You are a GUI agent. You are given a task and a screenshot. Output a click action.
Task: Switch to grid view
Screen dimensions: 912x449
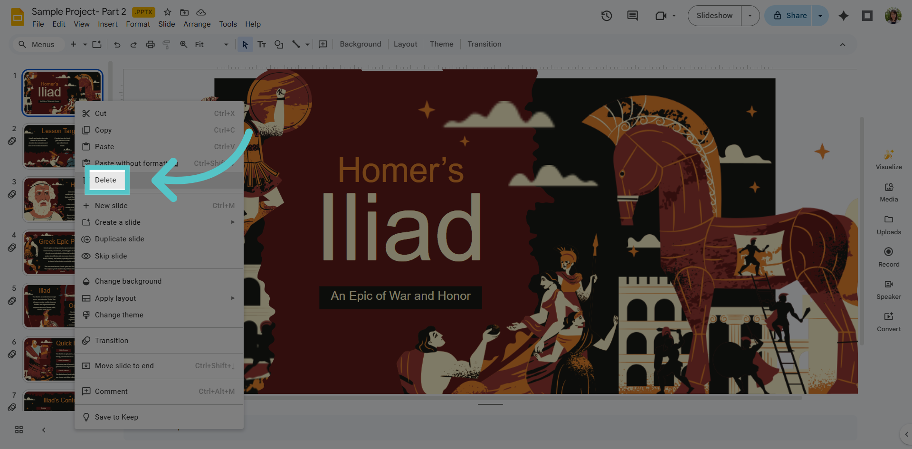pyautogui.click(x=19, y=430)
